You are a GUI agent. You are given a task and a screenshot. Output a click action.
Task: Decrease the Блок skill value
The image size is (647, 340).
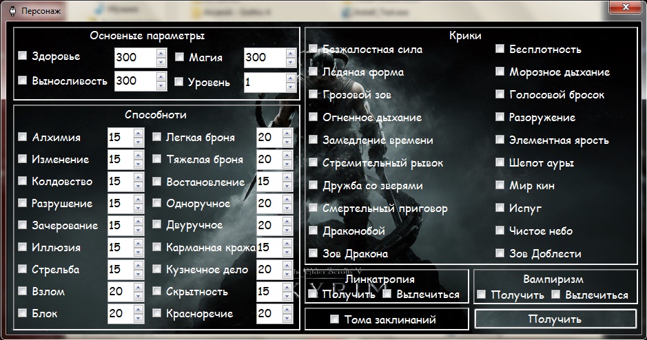138,318
